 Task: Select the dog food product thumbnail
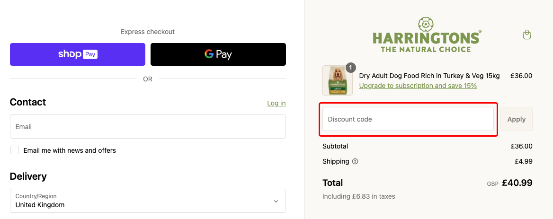[x=338, y=80]
